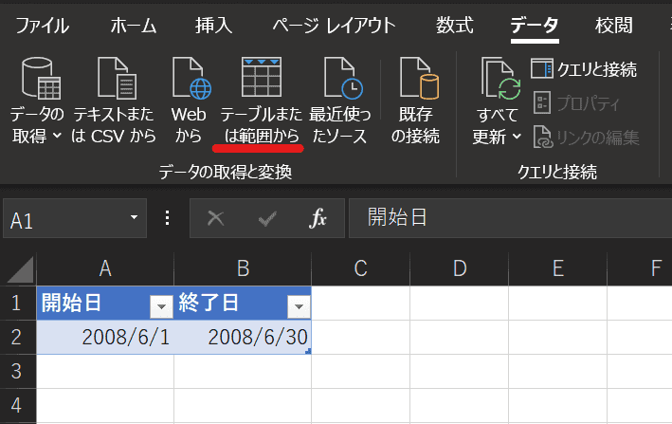Select cell B2 containing 2008/6/30

(x=243, y=337)
